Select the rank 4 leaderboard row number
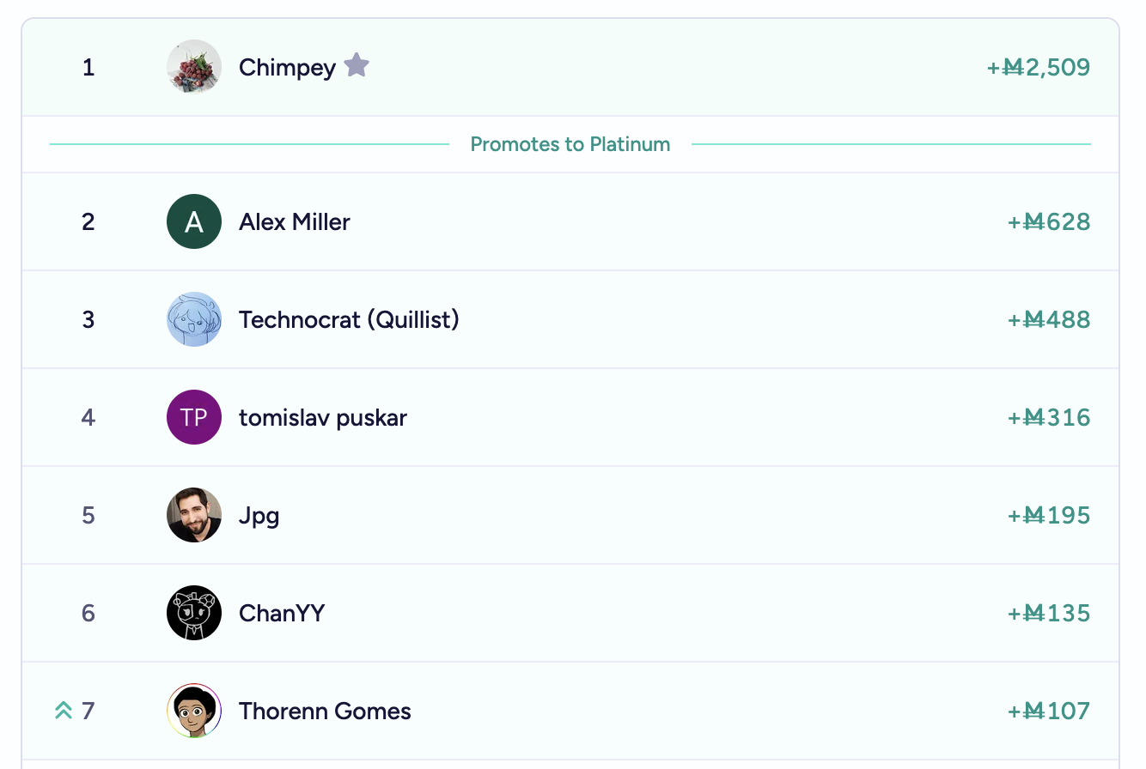Viewport: 1146px width, 769px height. coord(88,417)
